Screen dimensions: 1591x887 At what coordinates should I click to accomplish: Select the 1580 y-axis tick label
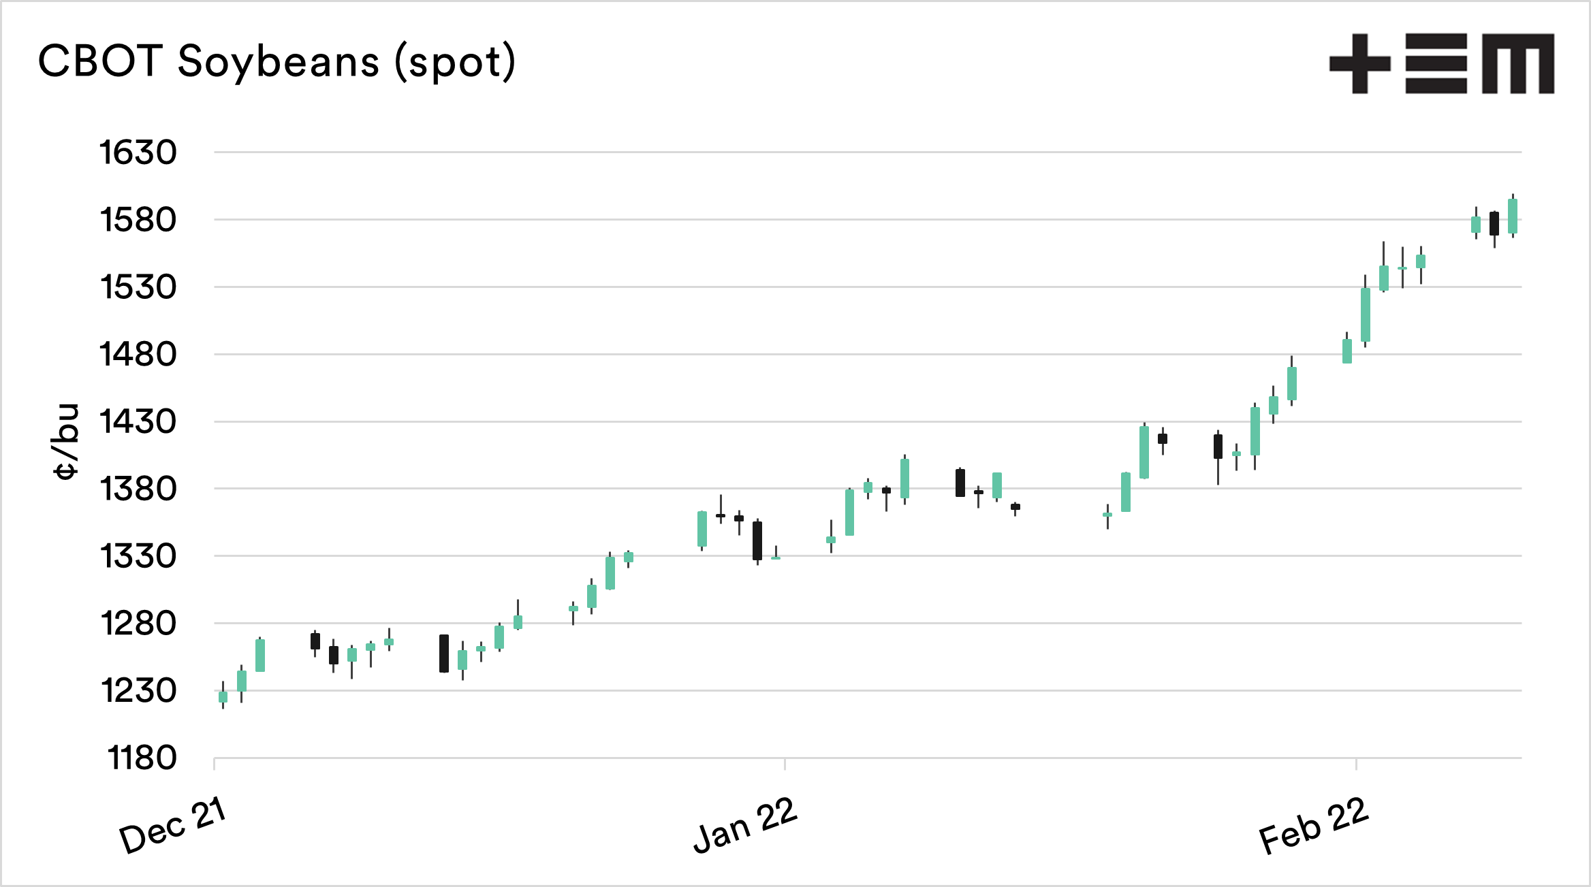138,220
